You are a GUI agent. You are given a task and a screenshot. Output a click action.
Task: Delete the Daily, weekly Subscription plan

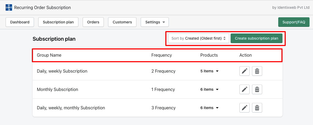(x=257, y=71)
